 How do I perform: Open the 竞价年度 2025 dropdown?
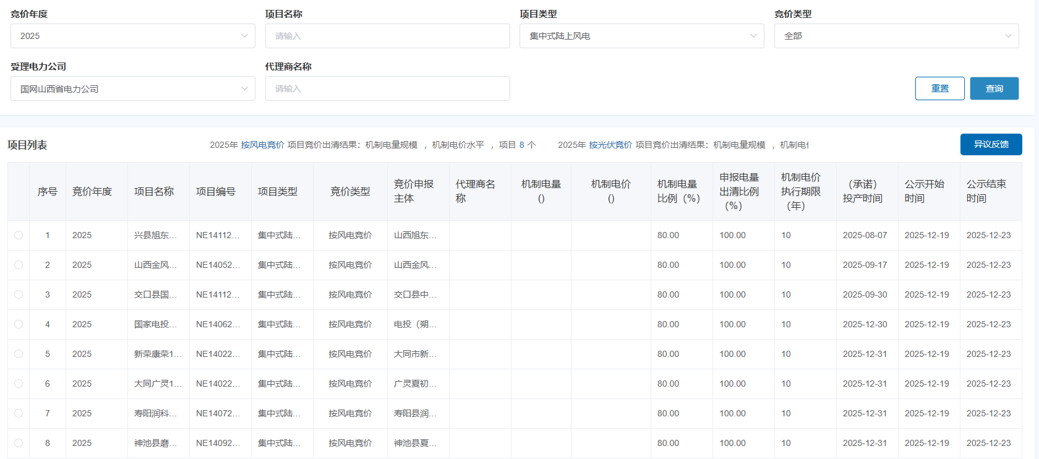132,36
